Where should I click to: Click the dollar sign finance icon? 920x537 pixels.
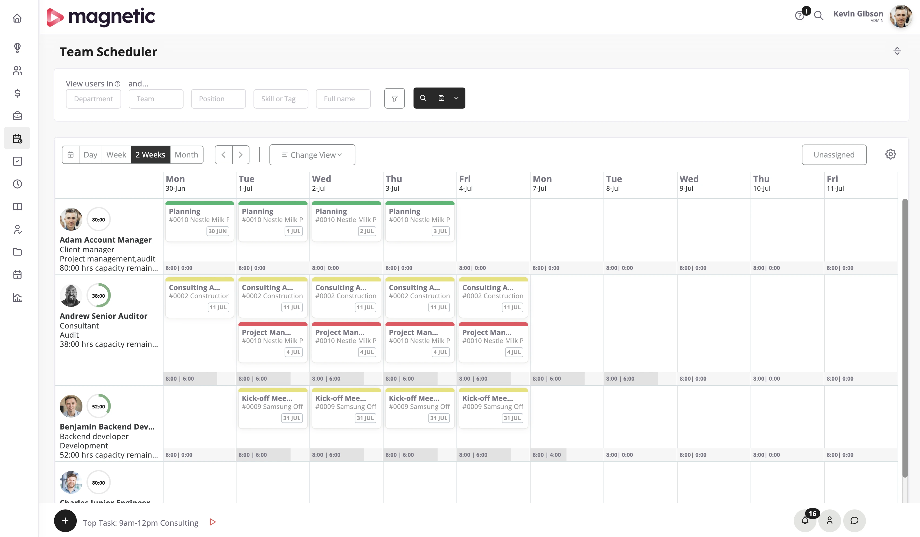tap(17, 93)
